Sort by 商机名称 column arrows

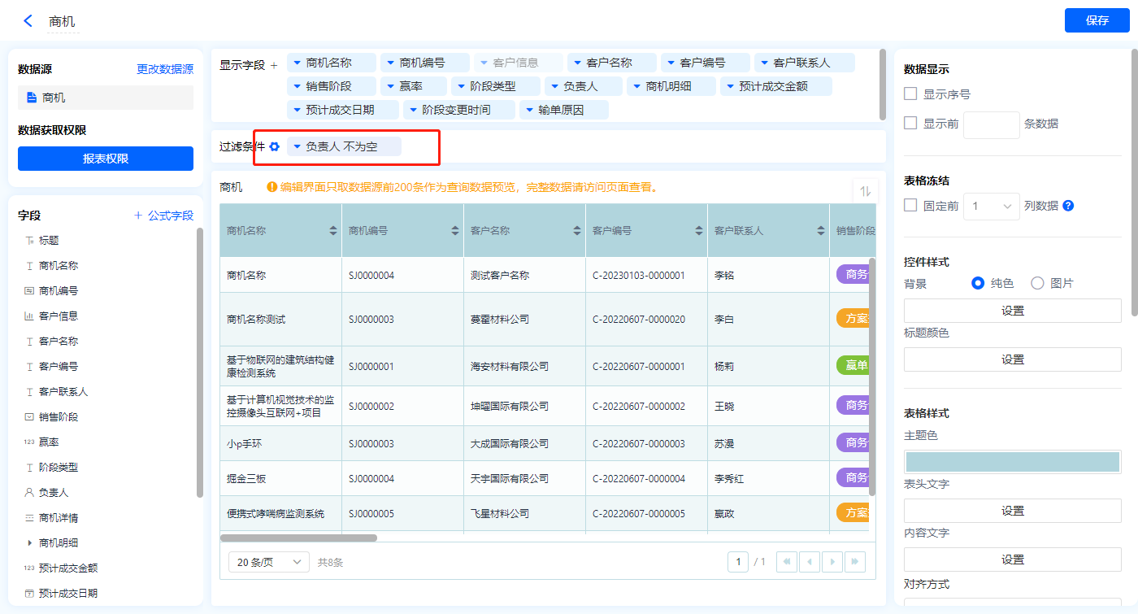(x=333, y=231)
